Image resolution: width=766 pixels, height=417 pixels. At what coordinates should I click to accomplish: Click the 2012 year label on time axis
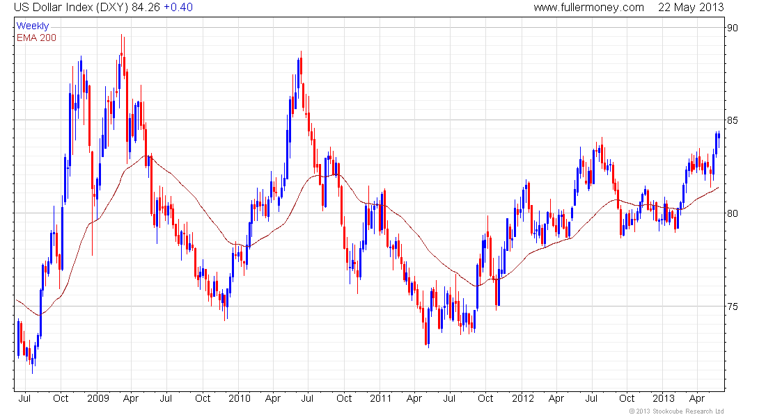(523, 398)
